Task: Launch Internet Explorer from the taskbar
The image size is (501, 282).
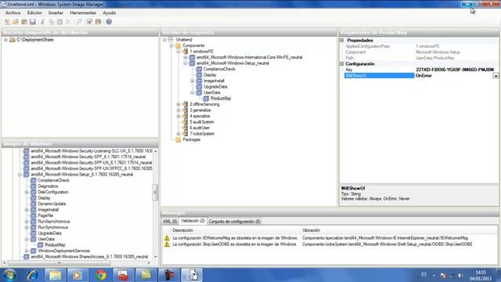Action: tap(32, 275)
